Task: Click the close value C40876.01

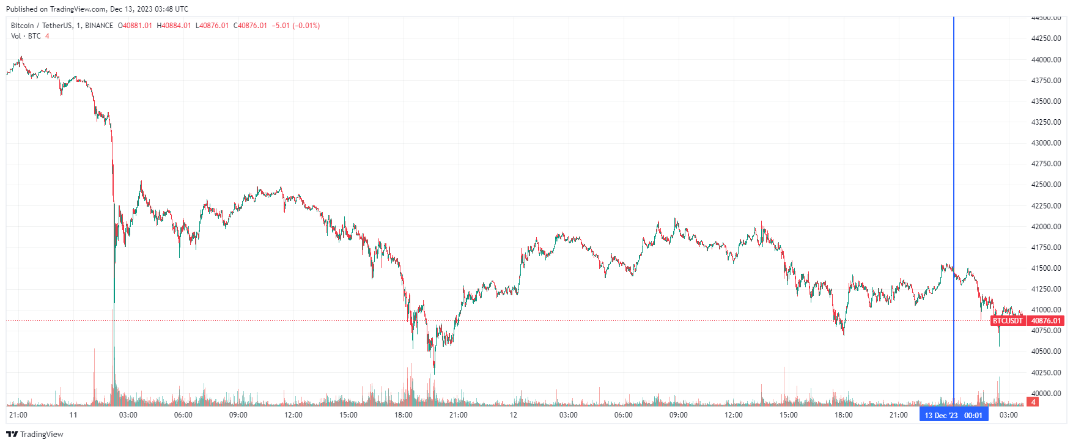Action: point(250,26)
